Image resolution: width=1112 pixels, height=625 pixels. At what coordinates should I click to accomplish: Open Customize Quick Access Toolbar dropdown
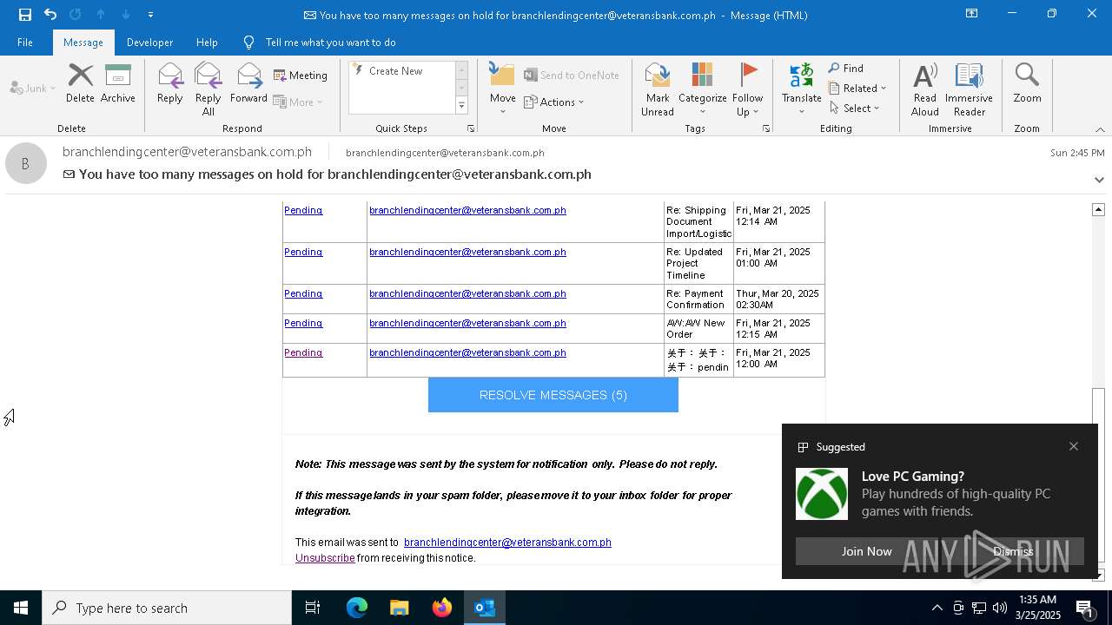click(150, 15)
